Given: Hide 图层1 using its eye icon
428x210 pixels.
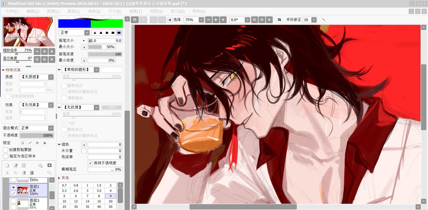Looking at the screenshot, I should point(13,187).
